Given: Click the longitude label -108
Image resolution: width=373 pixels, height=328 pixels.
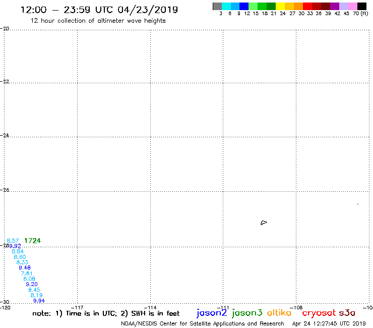Looking at the screenshot, I should point(296,307).
